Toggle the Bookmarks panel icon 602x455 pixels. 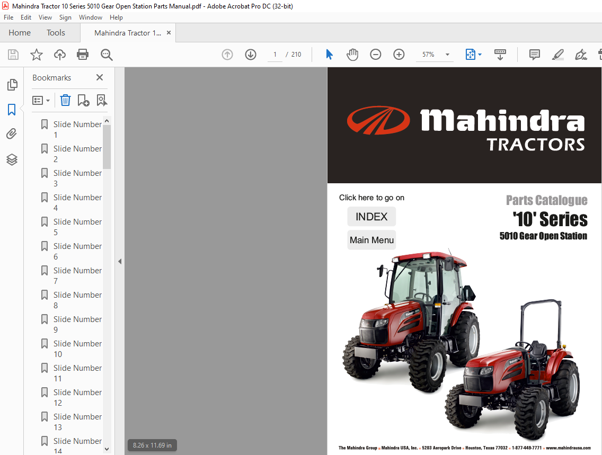pyautogui.click(x=12, y=109)
